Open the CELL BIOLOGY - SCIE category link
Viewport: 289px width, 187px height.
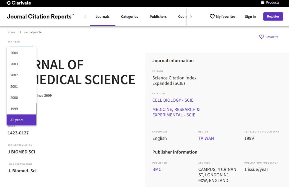(x=173, y=100)
